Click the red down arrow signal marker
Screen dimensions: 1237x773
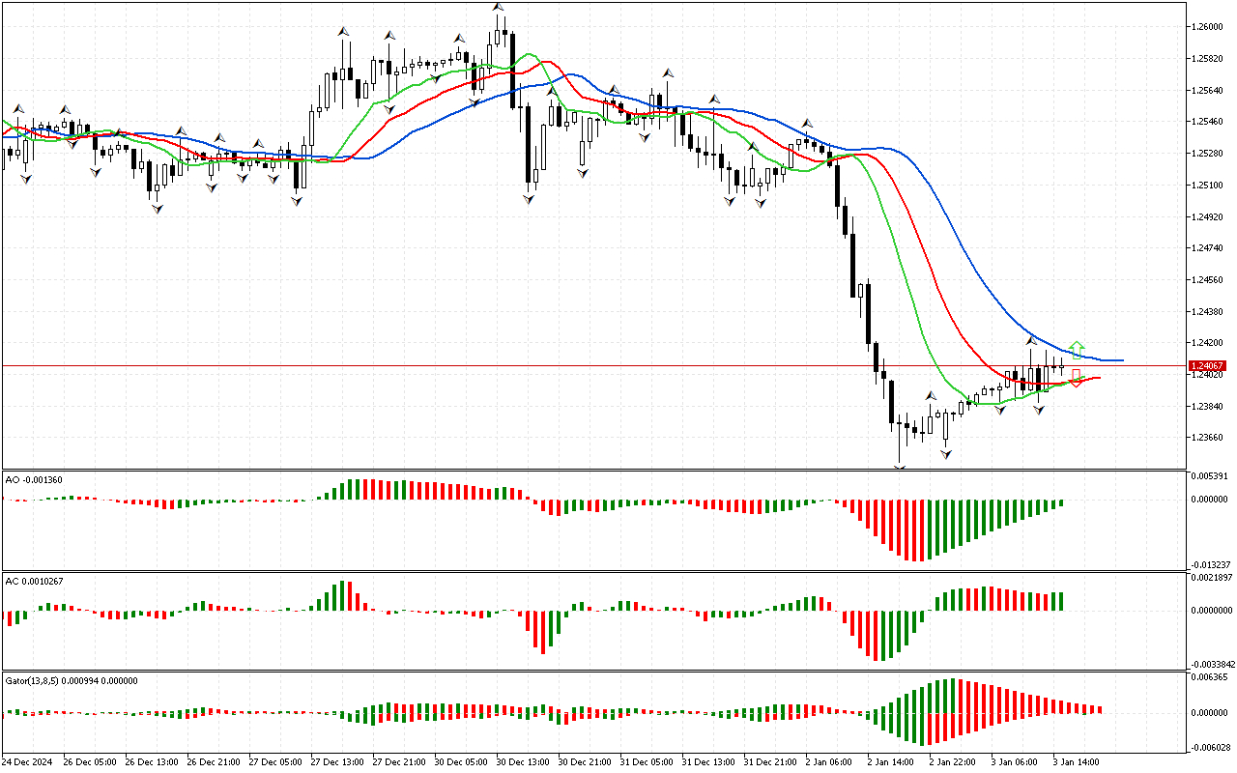click(x=1076, y=378)
